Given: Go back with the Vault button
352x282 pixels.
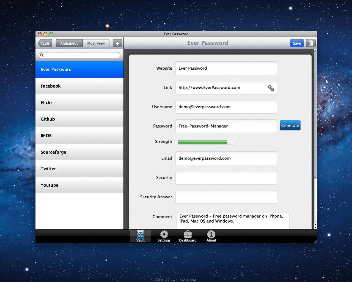Looking at the screenshot, I should click(45, 43).
